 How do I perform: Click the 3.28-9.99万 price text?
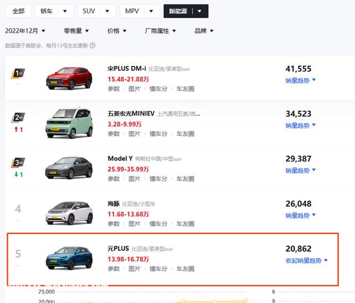124,124
